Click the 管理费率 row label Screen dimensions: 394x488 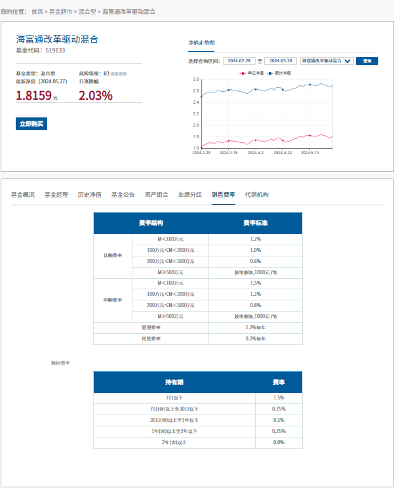(151, 328)
